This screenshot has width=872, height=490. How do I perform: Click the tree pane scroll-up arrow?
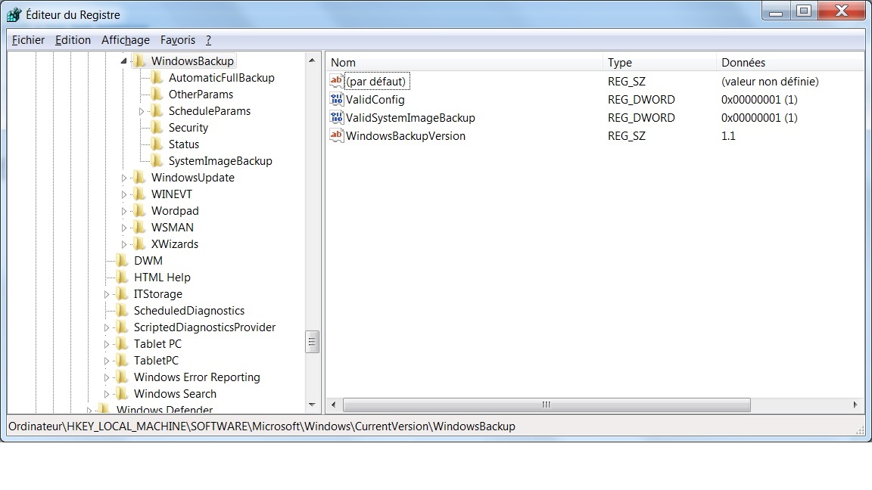(x=312, y=60)
